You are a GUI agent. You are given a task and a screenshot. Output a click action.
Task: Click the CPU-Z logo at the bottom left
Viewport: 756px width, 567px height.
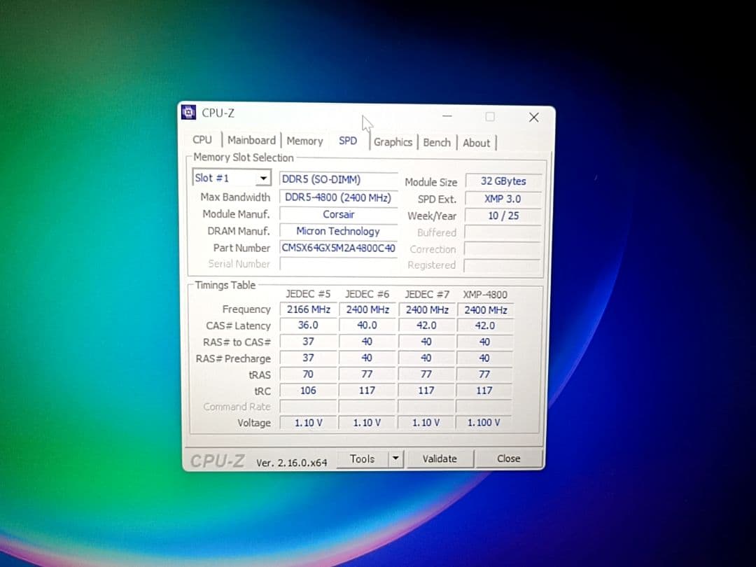[x=216, y=460]
